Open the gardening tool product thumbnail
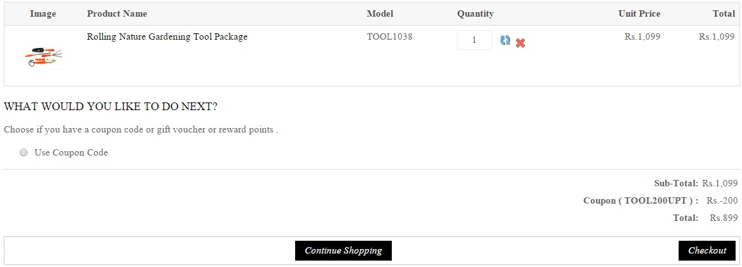742x267 pixels. pos(43,56)
